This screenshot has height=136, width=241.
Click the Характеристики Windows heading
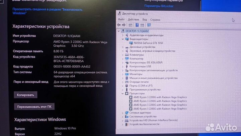pyautogui.click(x=40, y=120)
